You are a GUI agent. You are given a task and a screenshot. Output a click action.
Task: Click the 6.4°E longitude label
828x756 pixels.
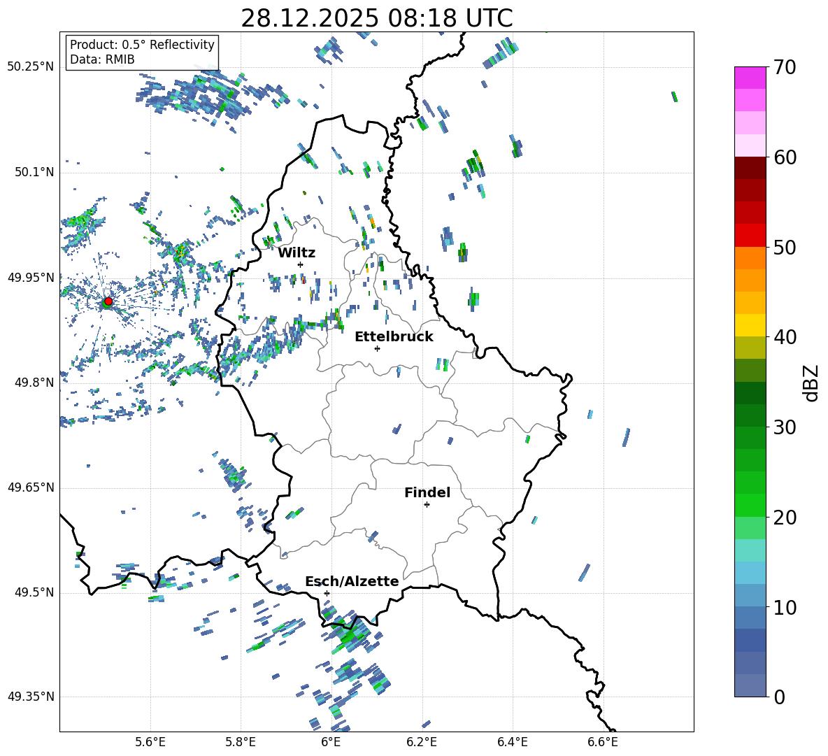[x=512, y=742]
